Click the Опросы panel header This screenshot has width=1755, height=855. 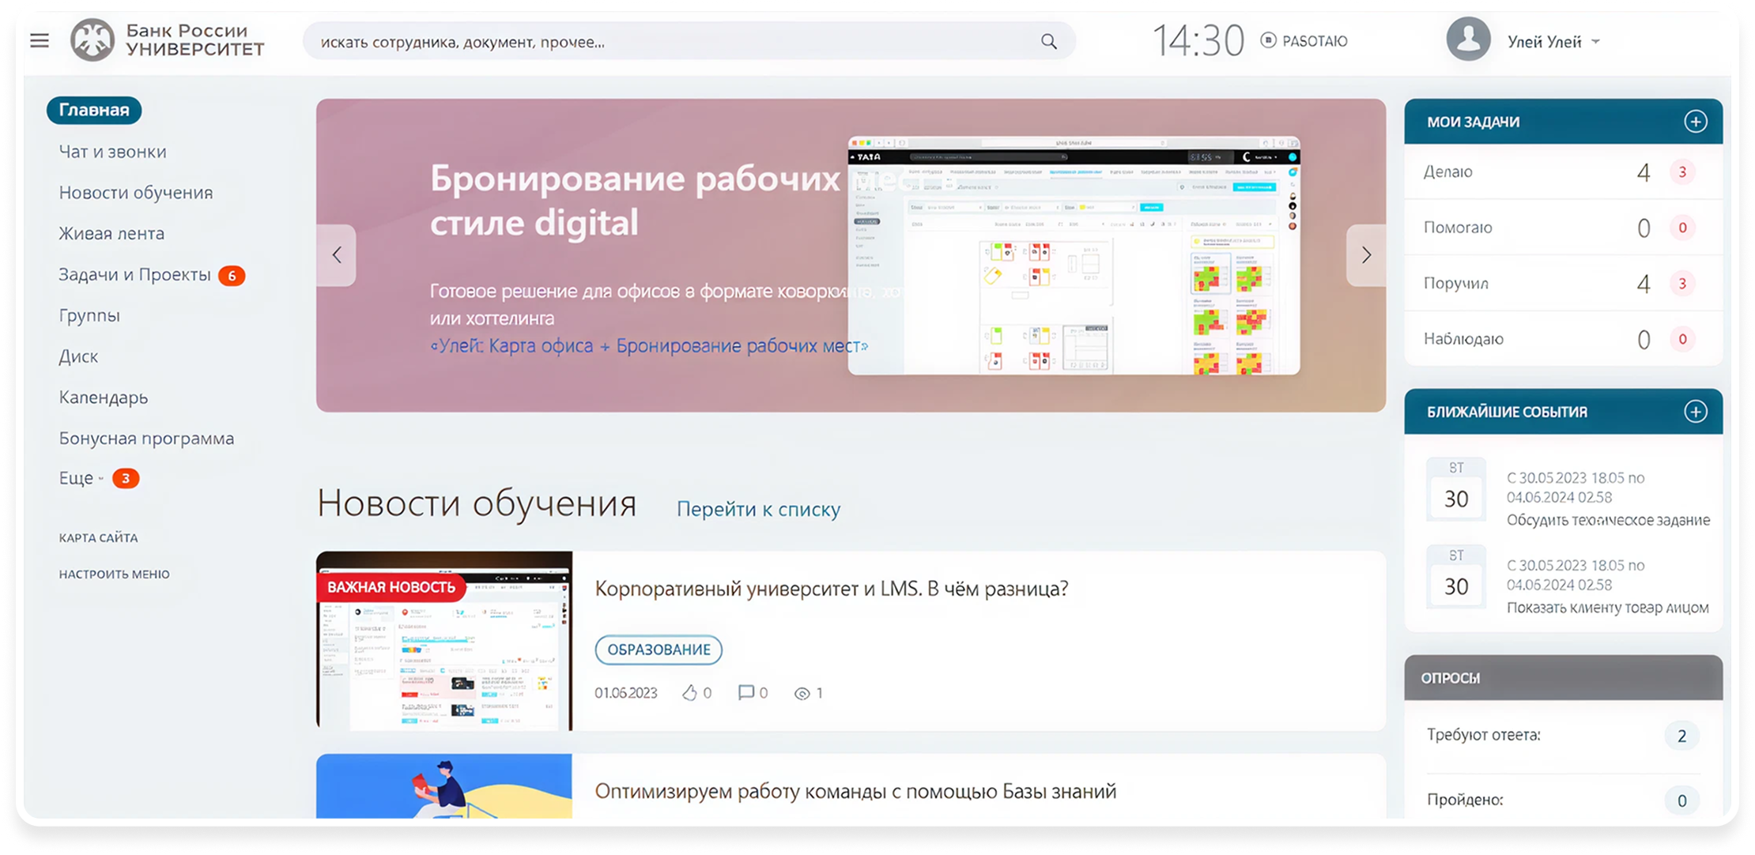click(1563, 678)
